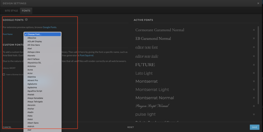263x132 pixels.
Task: Click the Pinyon Script Normal font entry
Action: [x=152, y=106]
